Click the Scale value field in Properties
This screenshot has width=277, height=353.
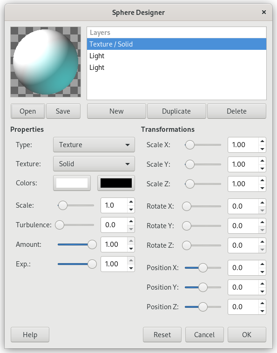point(114,205)
